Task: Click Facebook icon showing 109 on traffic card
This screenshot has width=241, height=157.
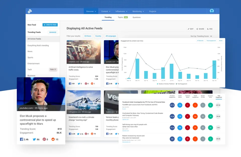Action: (x=70, y=84)
